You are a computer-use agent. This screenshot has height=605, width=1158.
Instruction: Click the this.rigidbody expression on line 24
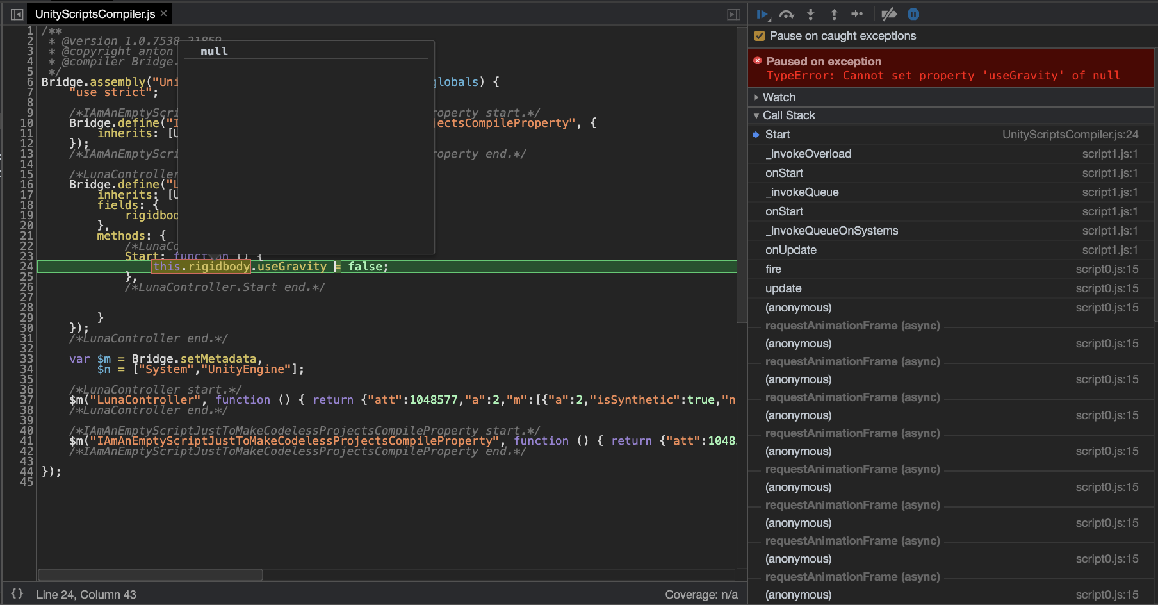click(201, 267)
